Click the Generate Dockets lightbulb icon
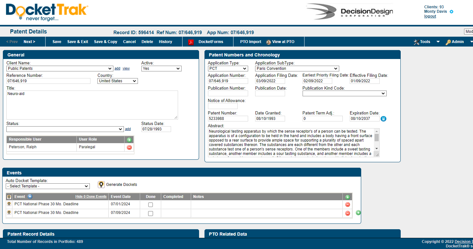473x249 pixels. point(101,184)
